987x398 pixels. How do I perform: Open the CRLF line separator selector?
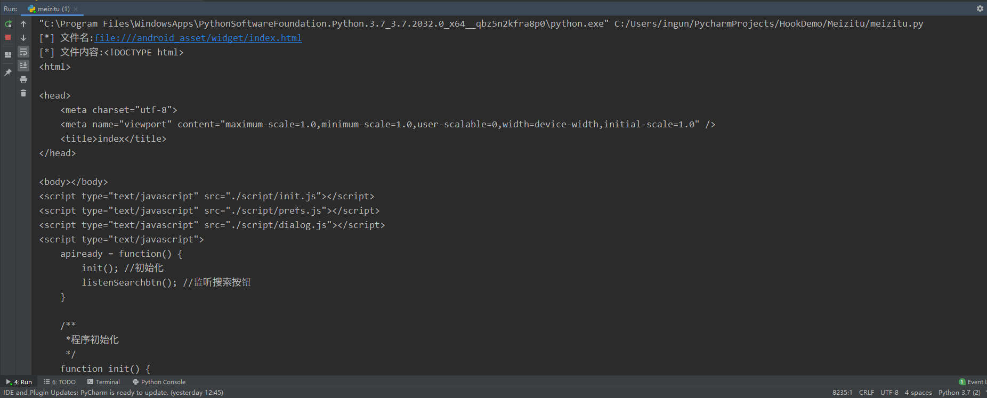pyautogui.click(x=866, y=393)
